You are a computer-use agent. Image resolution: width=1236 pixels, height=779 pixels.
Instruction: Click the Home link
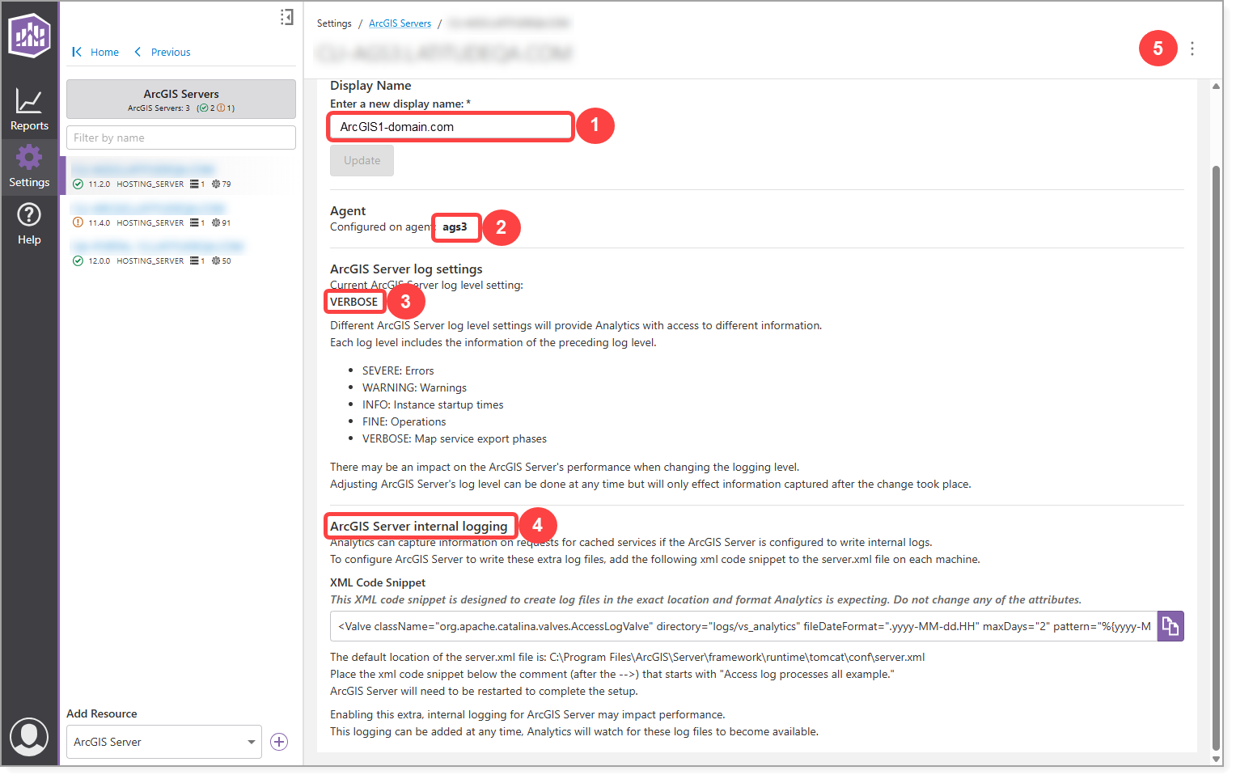point(104,52)
